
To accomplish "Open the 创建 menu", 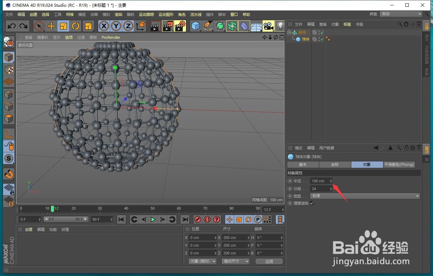I will point(33,14).
